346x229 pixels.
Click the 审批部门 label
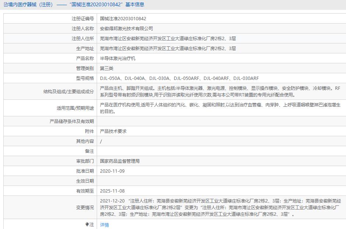[85, 161]
